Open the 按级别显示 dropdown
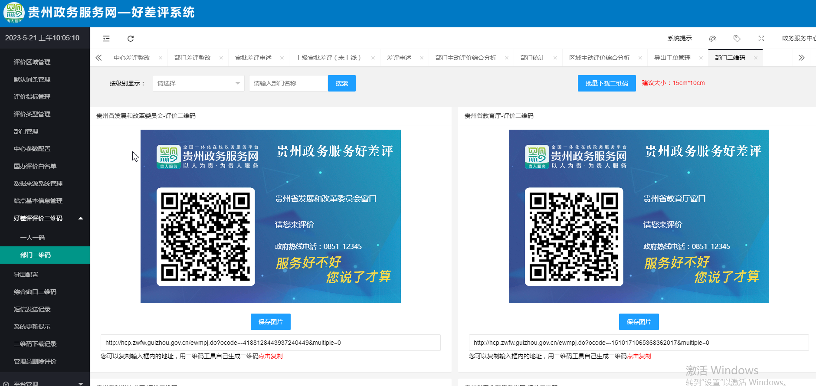 198,83
